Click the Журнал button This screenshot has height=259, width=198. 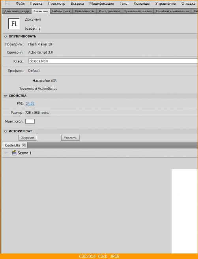pos(28,138)
